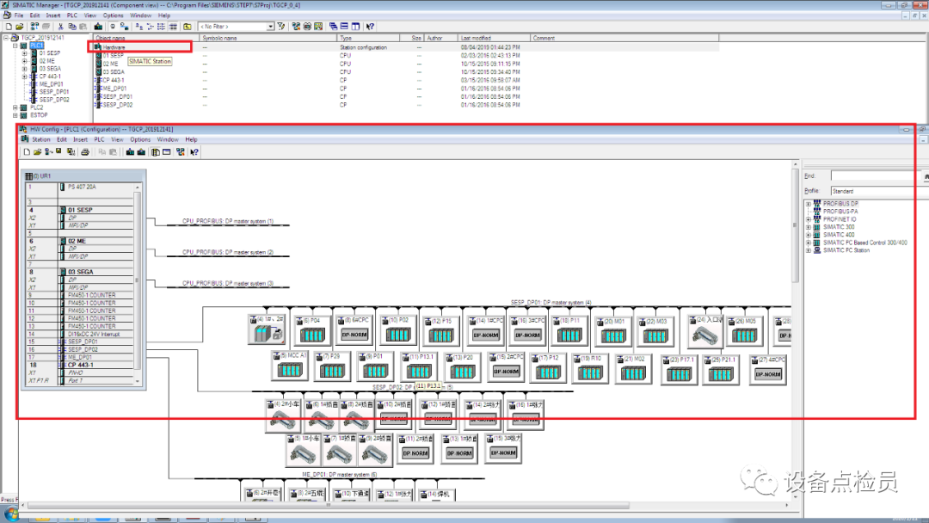Click the Up one level folder icon
929x523 pixels.
(x=188, y=27)
